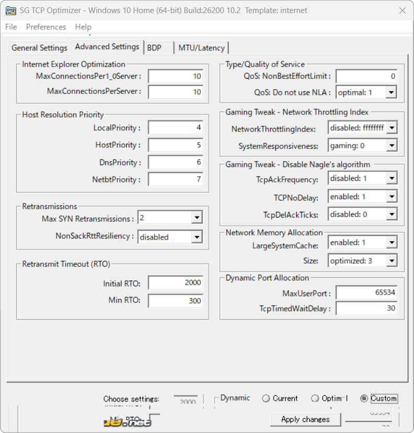Viewport: 414px width, 433px height.
Task: Focus the Initial RTO input field
Action: tap(175, 283)
